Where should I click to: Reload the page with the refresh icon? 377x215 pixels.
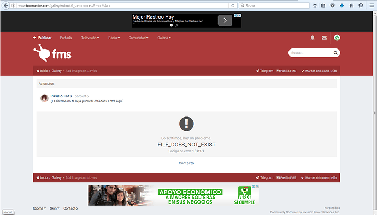pyautogui.click(x=233, y=5)
